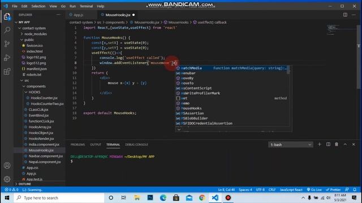Viewport: 362px width, 203px height.
Task: Open Task View on taskbar
Action: [x=124, y=198]
